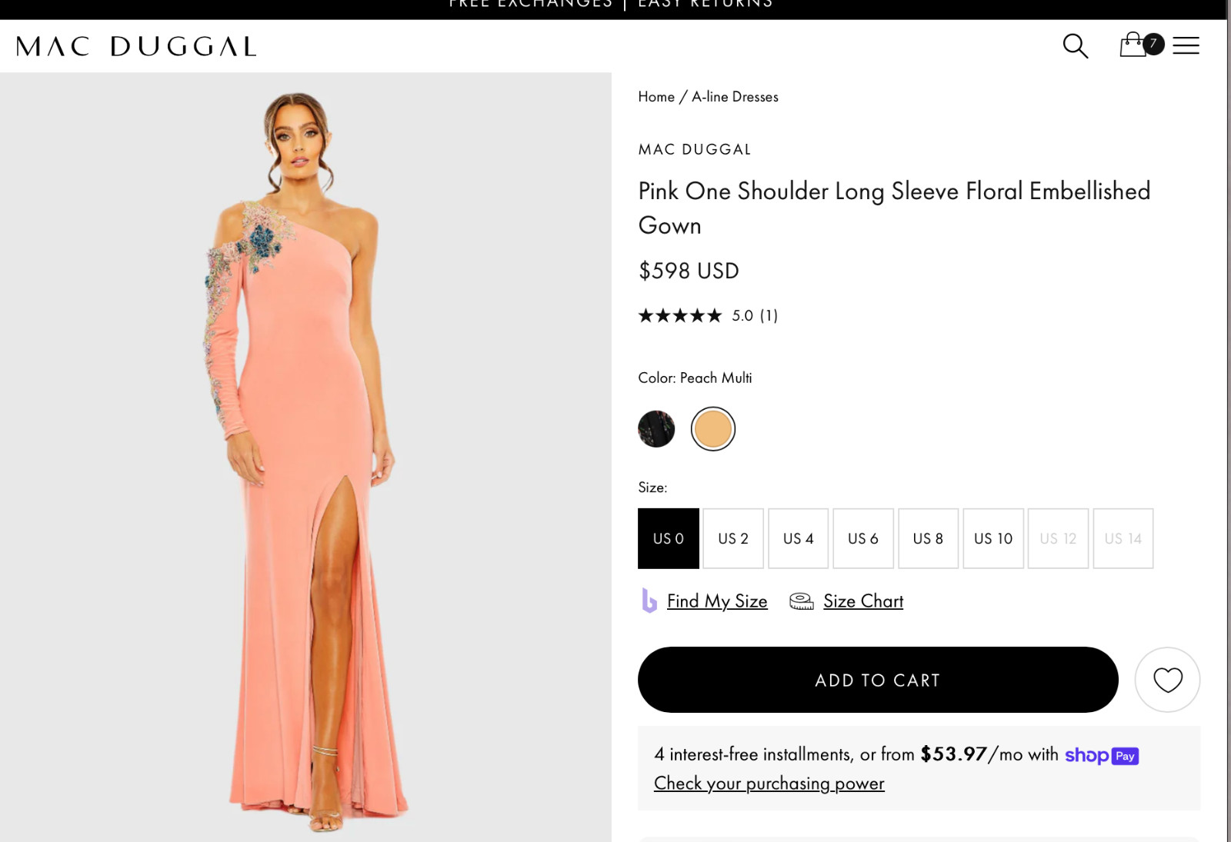Open the hamburger navigation menu
This screenshot has height=842, width=1231.
[1186, 45]
